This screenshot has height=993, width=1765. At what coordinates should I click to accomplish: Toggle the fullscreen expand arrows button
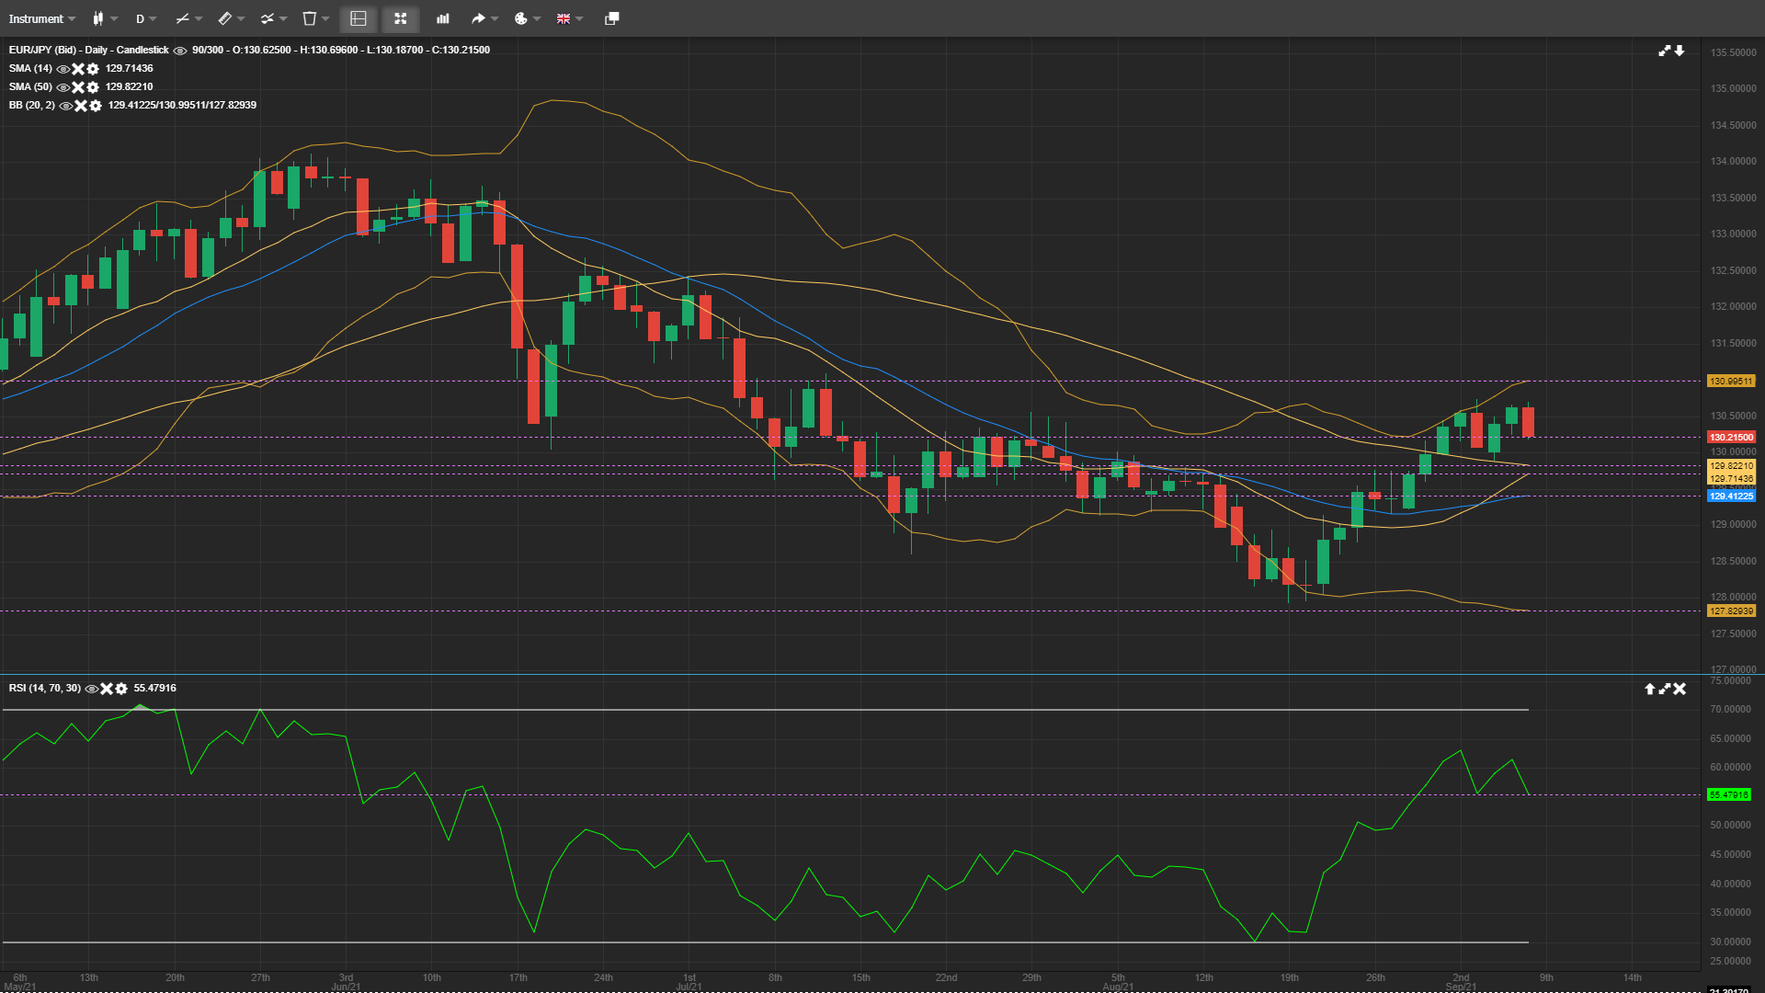(x=400, y=18)
